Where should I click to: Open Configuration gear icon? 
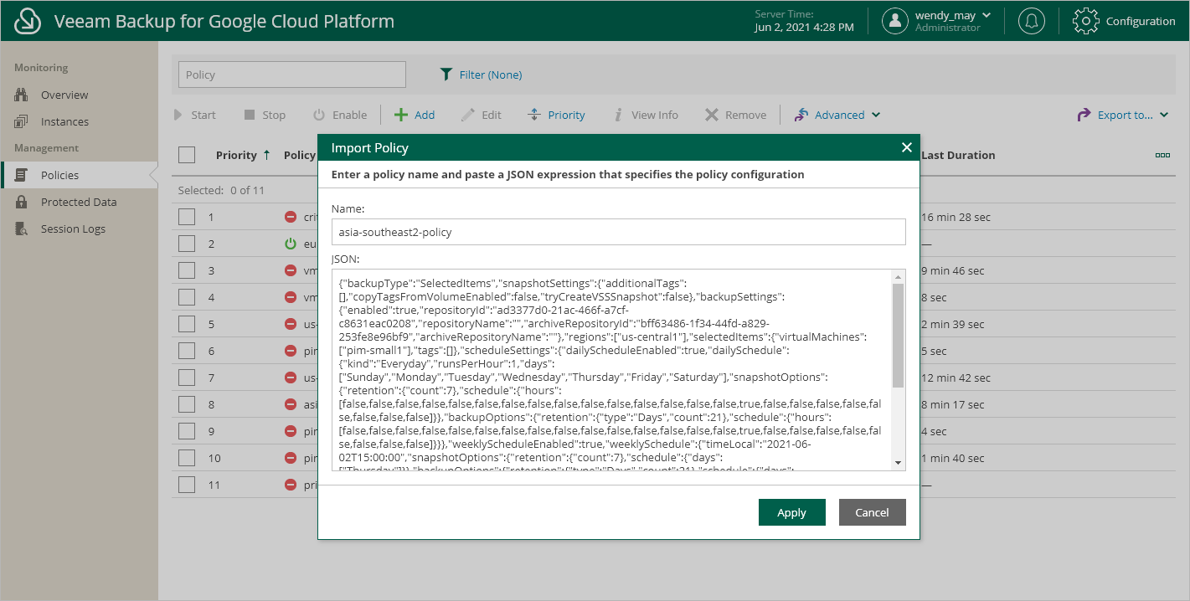click(1085, 21)
